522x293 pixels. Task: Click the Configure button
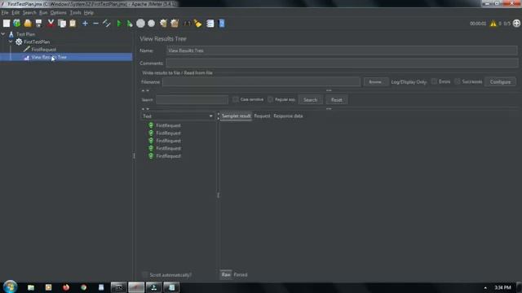point(500,81)
